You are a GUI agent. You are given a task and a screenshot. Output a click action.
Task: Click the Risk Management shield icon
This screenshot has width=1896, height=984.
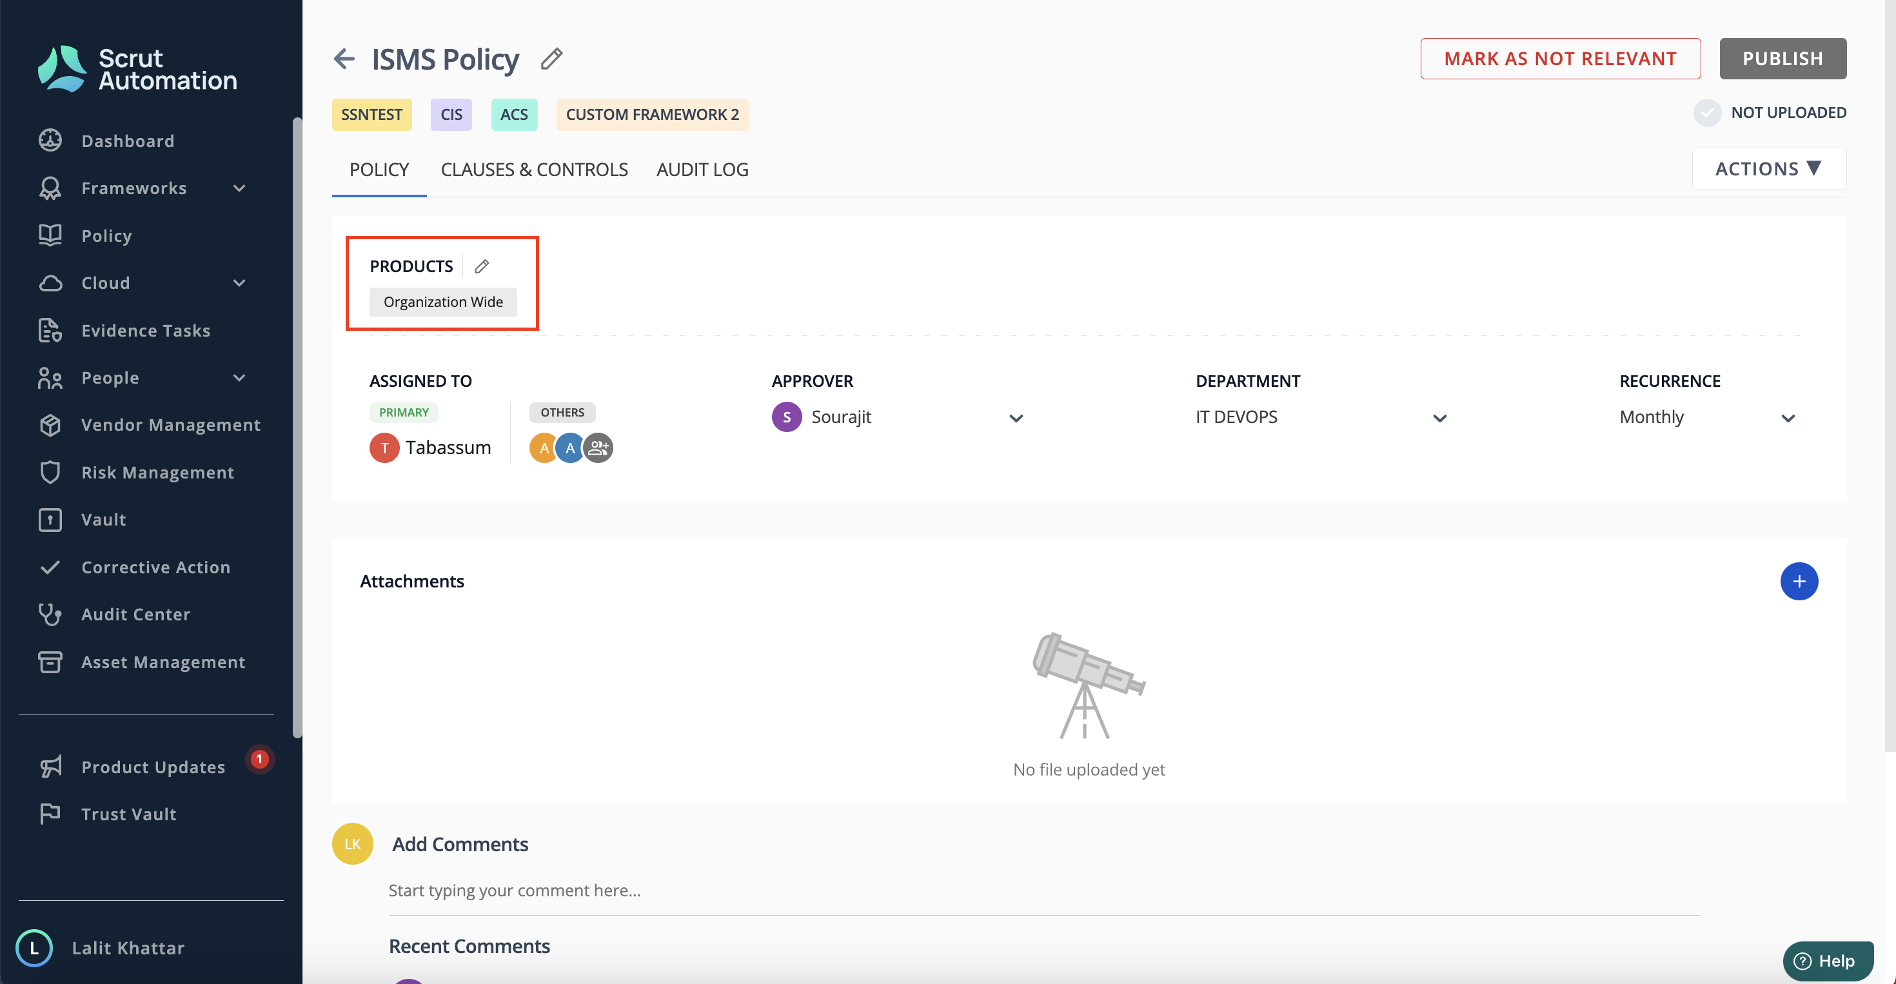pyautogui.click(x=50, y=472)
